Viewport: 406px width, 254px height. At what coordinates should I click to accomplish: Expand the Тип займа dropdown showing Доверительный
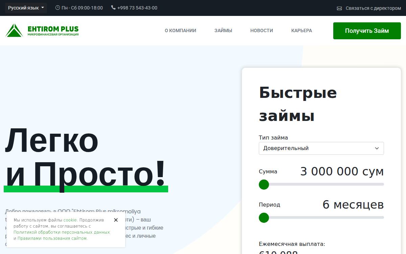pyautogui.click(x=321, y=148)
